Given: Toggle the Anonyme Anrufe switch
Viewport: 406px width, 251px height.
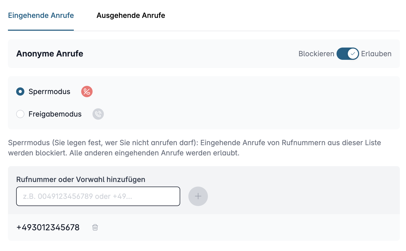Looking at the screenshot, I should pos(348,54).
